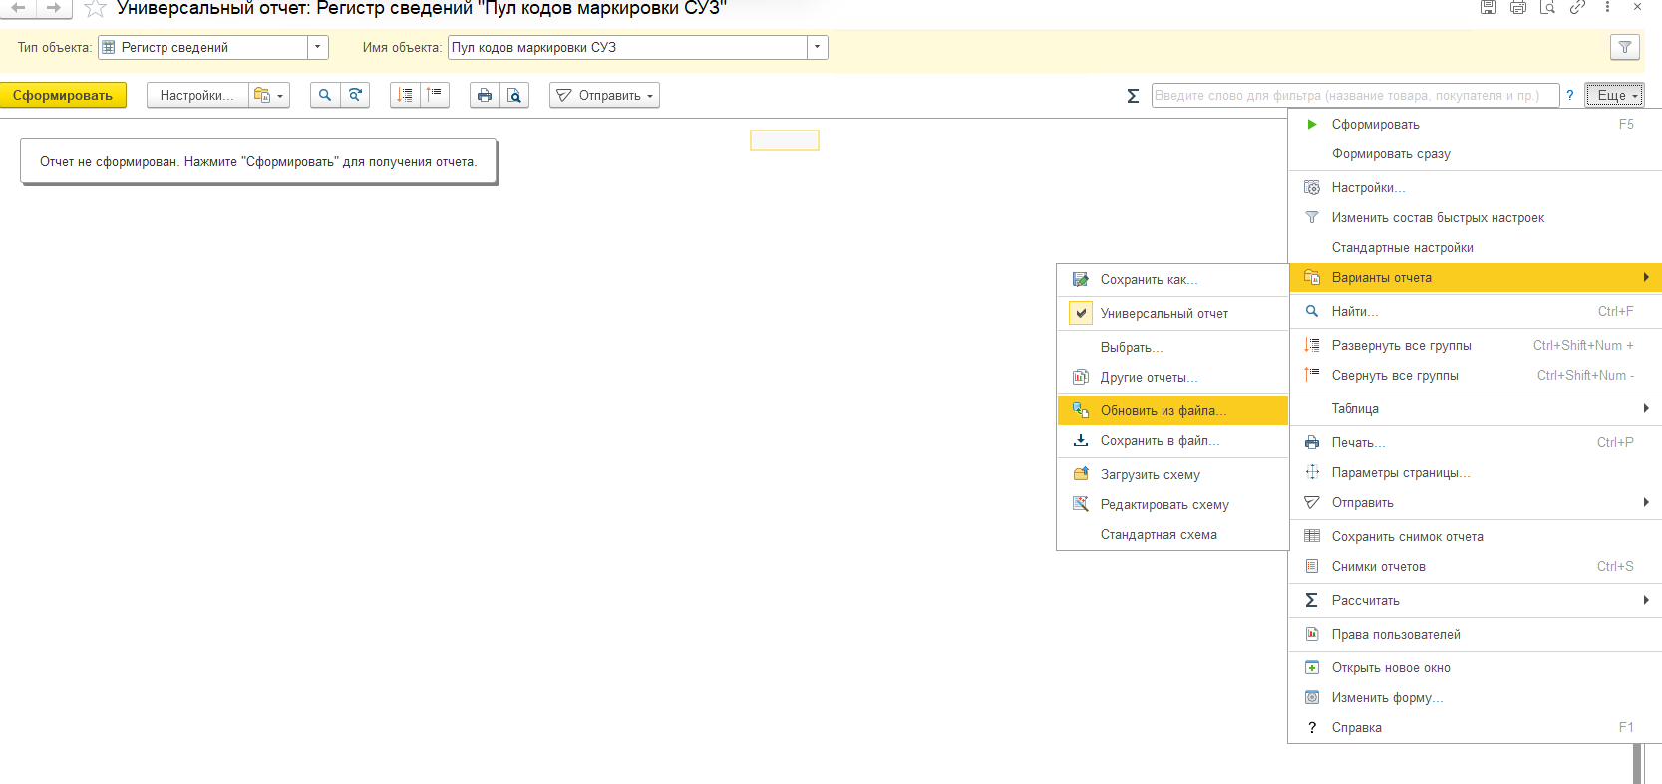The height and width of the screenshot is (784, 1662).
Task: Select Свернуть все группы menu item
Action: [1476, 375]
